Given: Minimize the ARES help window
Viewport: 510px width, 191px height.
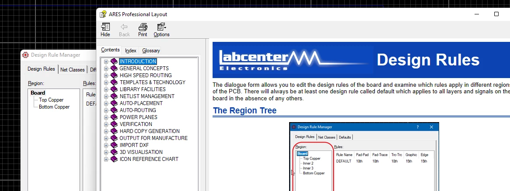Looking at the screenshot, I should point(477,14).
